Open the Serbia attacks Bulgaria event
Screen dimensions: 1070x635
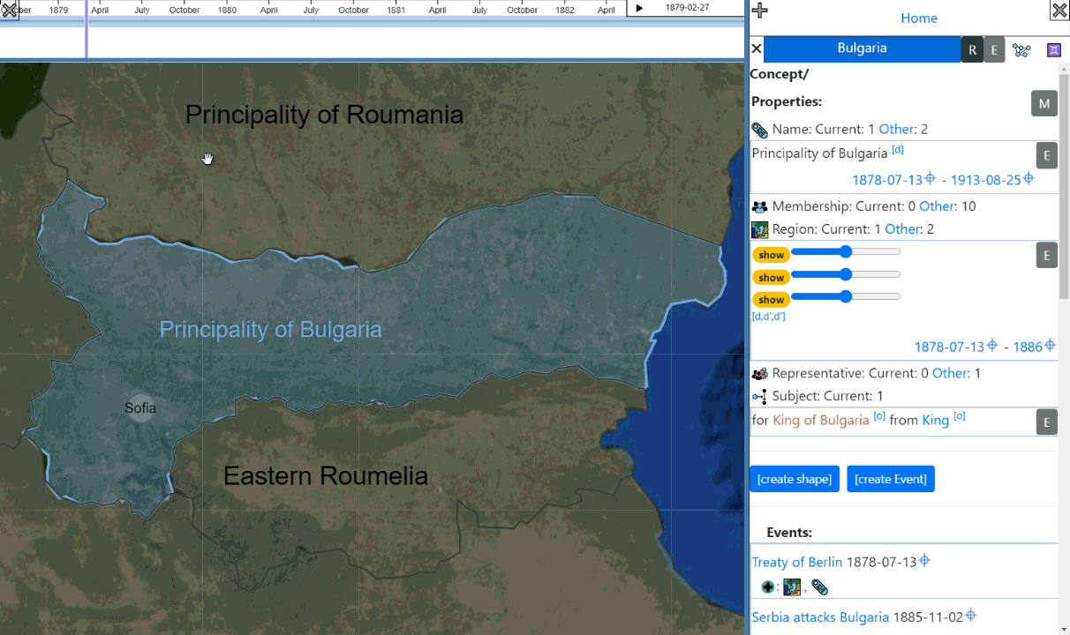click(x=820, y=616)
